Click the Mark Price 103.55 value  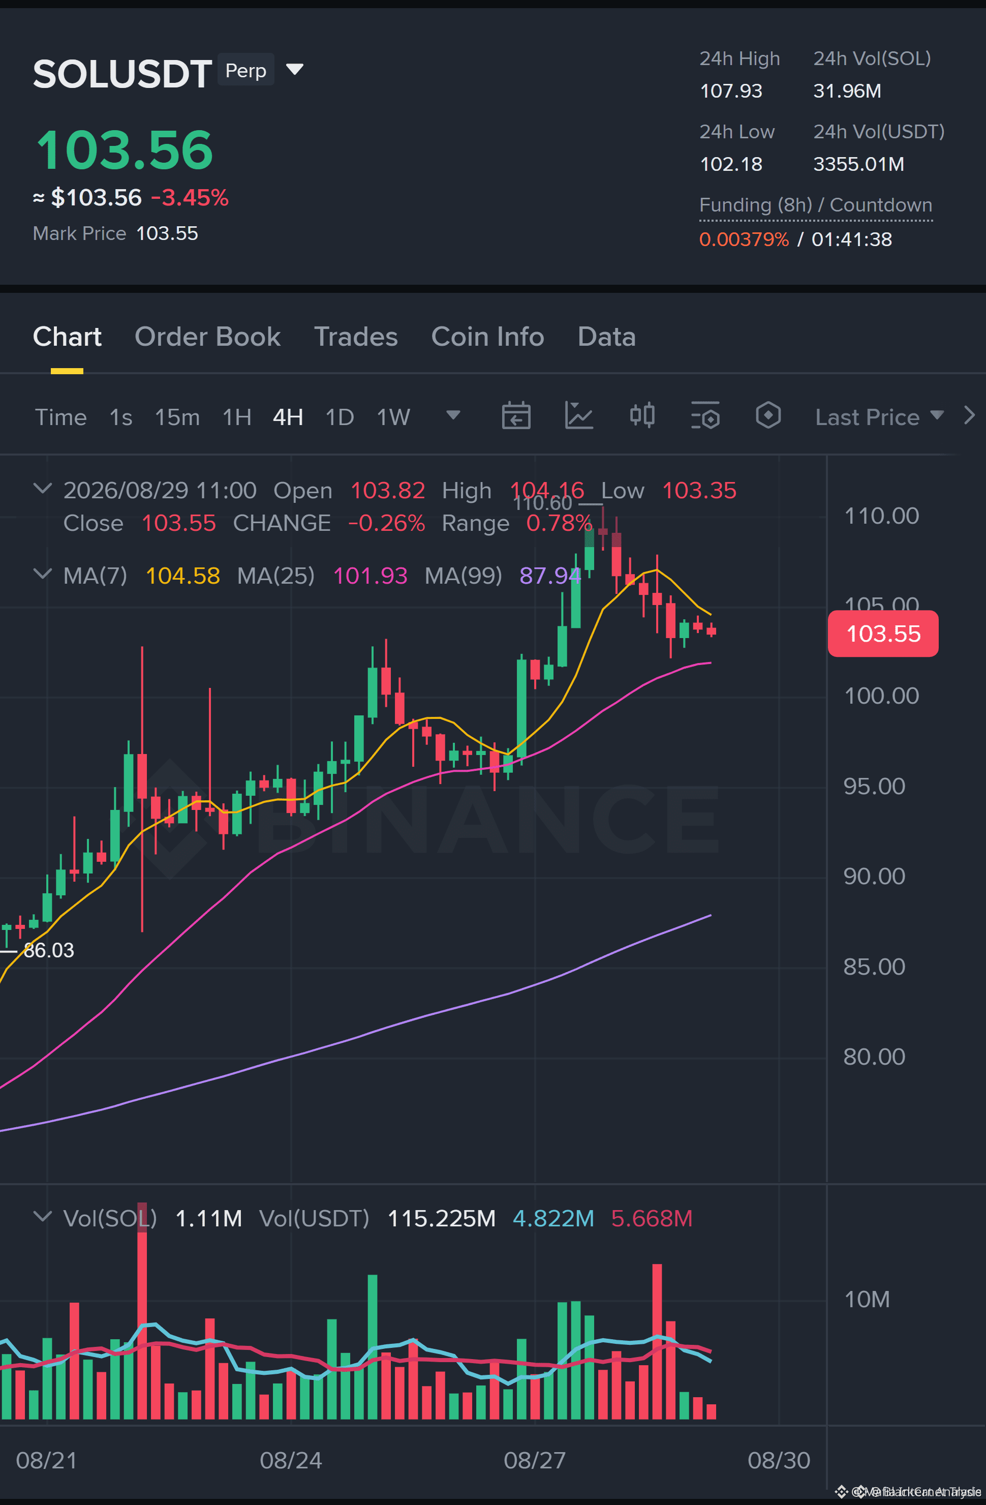click(168, 233)
